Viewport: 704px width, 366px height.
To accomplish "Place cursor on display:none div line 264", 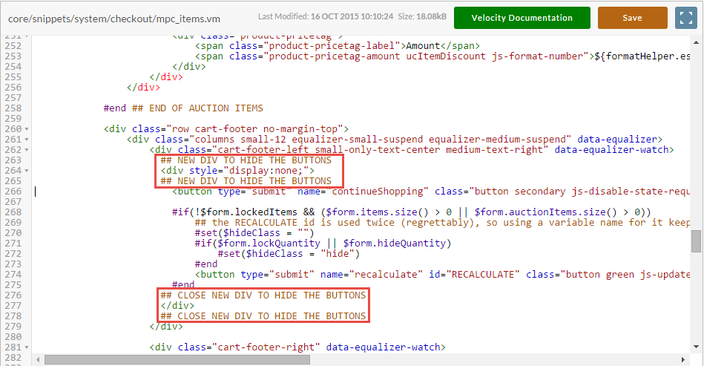I will (x=237, y=171).
